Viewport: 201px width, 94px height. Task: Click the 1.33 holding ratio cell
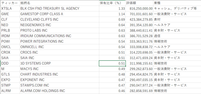[112, 9]
